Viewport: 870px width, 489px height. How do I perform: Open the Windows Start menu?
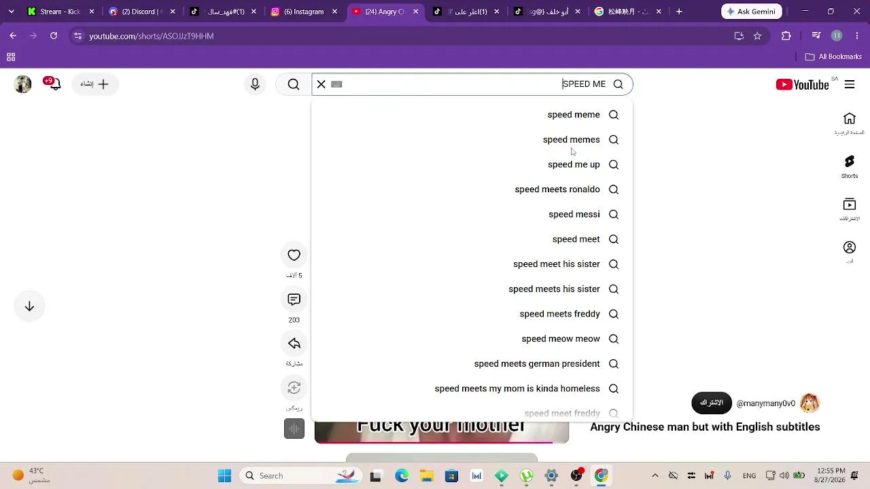tap(224, 476)
